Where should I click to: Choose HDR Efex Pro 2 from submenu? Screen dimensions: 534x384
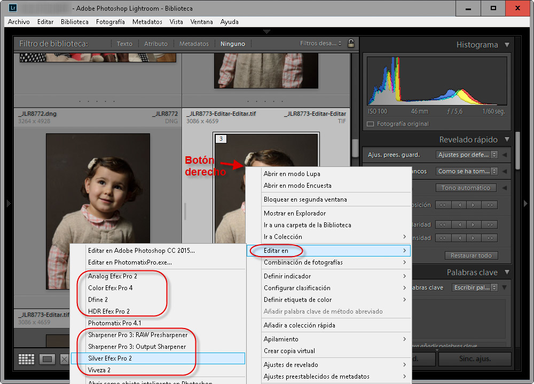click(x=158, y=311)
